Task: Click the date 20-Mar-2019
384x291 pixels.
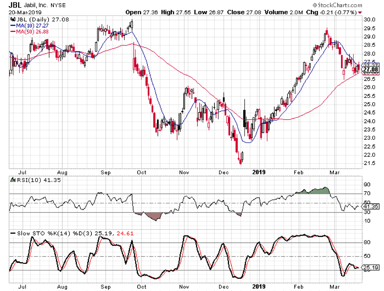Action: click(25, 12)
